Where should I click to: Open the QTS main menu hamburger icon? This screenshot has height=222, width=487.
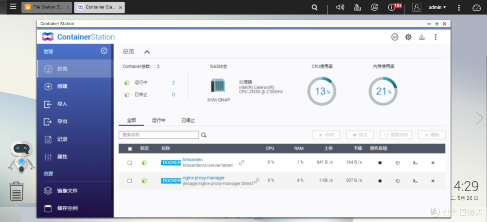point(13,6)
